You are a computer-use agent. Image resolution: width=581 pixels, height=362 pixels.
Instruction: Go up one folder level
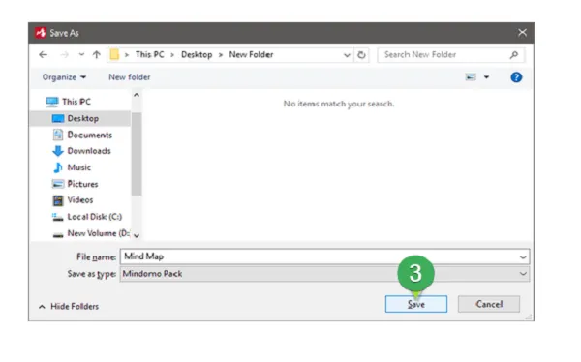click(97, 55)
